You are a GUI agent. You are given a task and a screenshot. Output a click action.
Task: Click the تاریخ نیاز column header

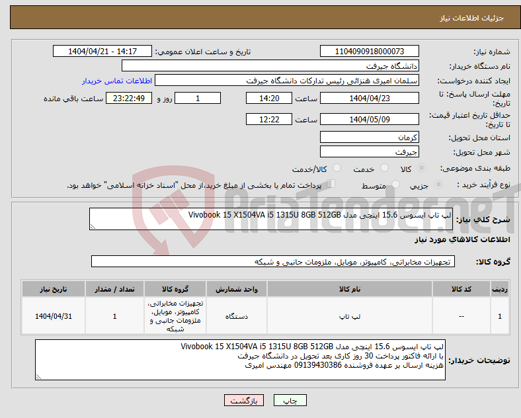pos(54,289)
